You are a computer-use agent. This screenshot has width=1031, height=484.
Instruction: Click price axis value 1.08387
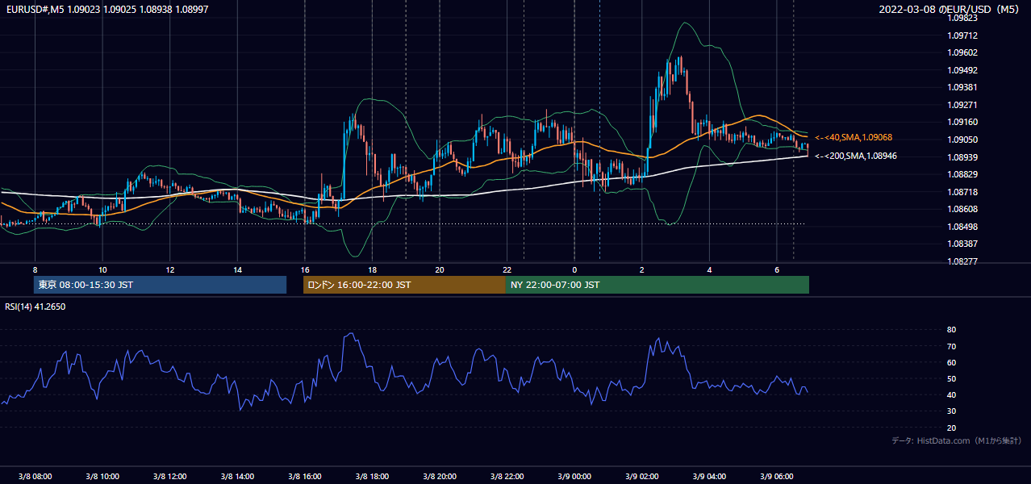(x=961, y=244)
